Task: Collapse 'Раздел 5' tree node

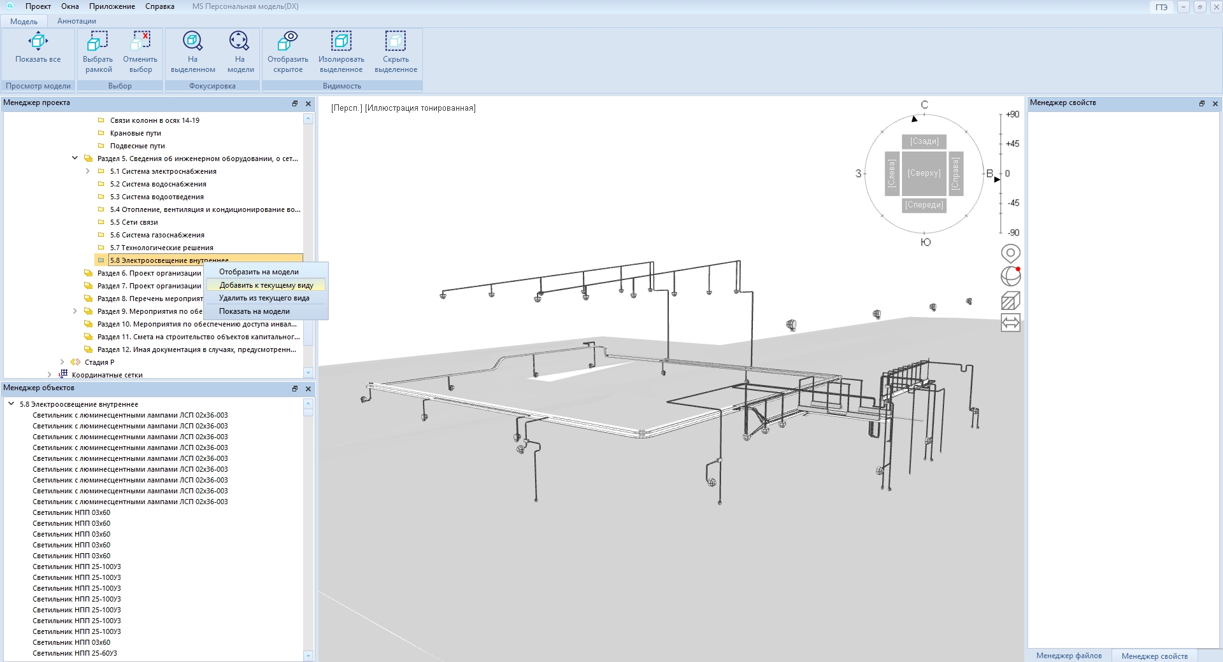Action: (x=75, y=158)
